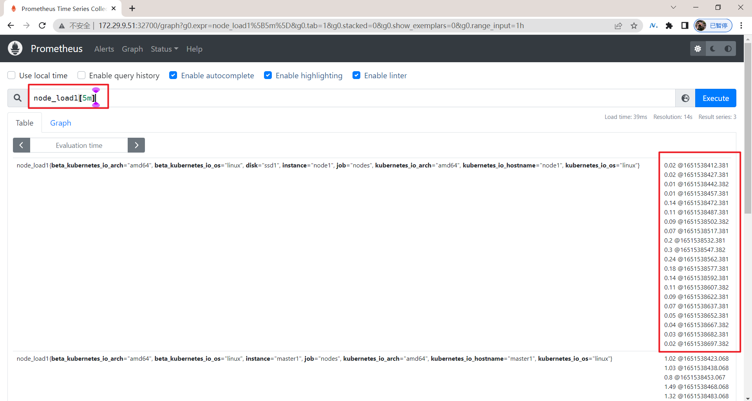This screenshot has width=752, height=401.
Task: Bookmark this page with the star
Action: tap(634, 26)
